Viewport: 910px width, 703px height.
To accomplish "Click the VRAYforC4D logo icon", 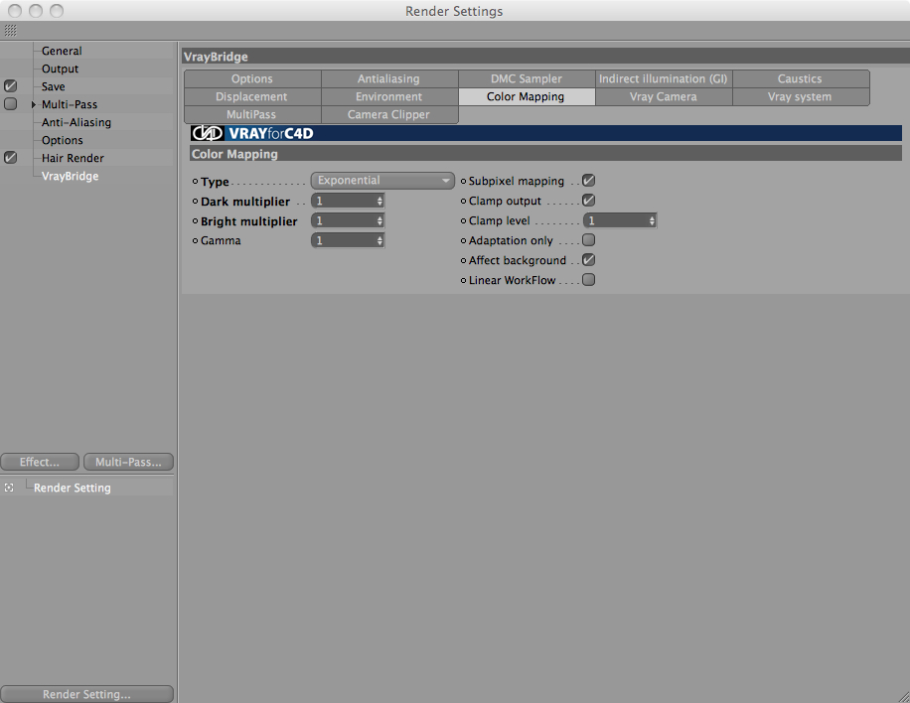I will (208, 133).
